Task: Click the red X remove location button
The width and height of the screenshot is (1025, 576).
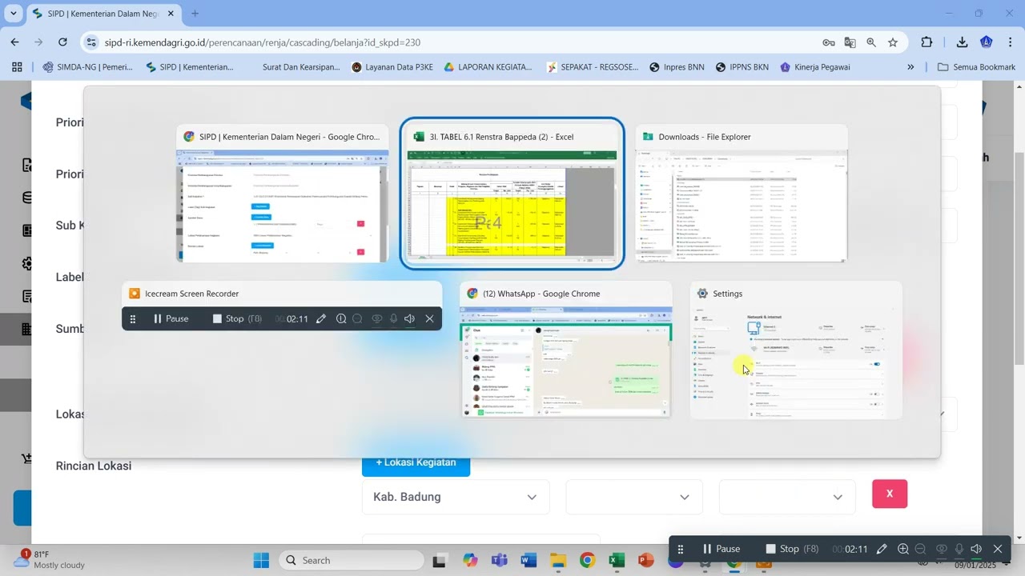Action: tap(890, 494)
